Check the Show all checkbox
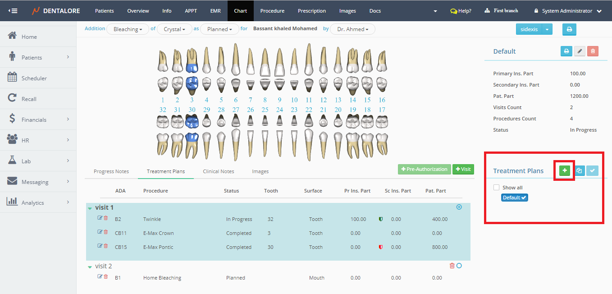 coord(496,188)
